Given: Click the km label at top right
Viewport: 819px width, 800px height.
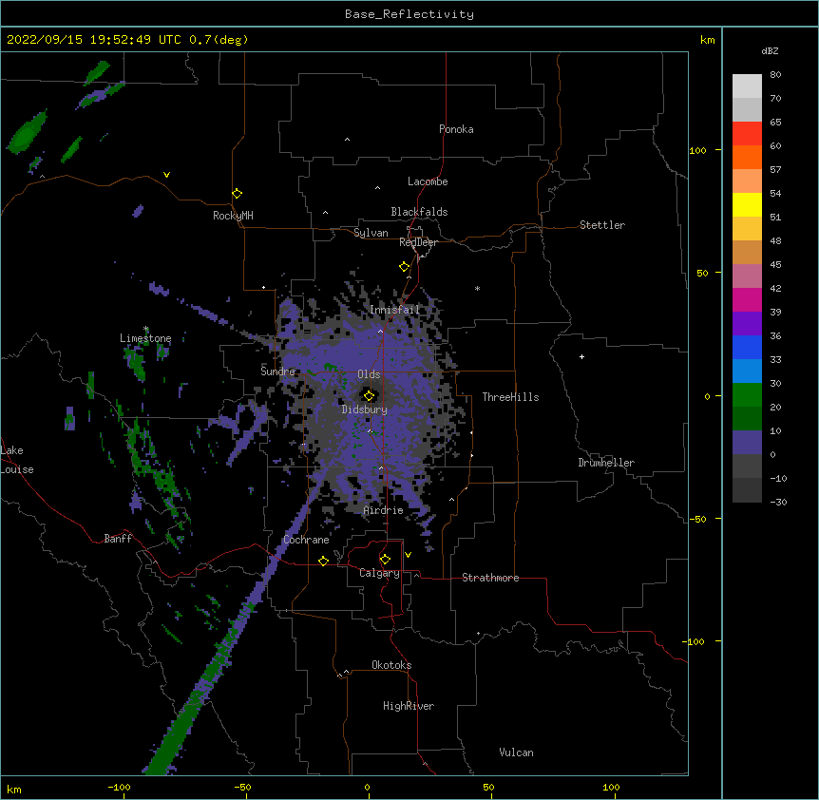Looking at the screenshot, I should point(708,40).
